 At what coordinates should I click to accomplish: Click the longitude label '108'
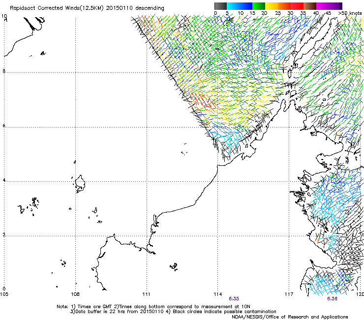(75, 294)
